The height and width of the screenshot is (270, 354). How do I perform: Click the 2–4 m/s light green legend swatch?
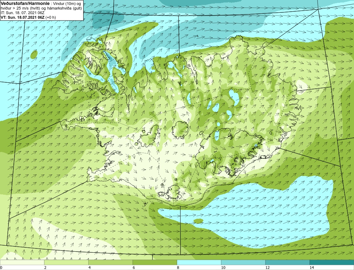[x=67, y=262]
